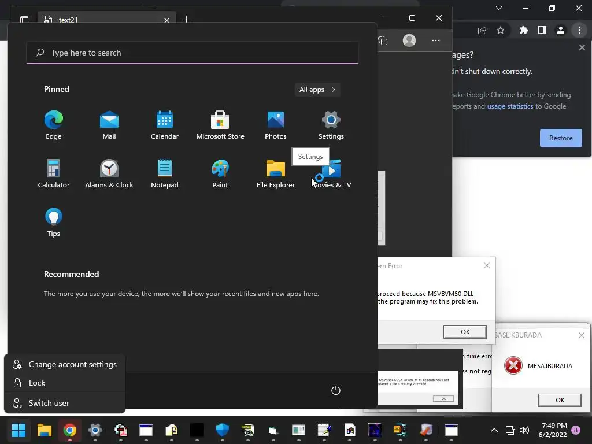Image resolution: width=592 pixels, height=444 pixels.
Task: Open the Paint app
Action: [x=220, y=173]
